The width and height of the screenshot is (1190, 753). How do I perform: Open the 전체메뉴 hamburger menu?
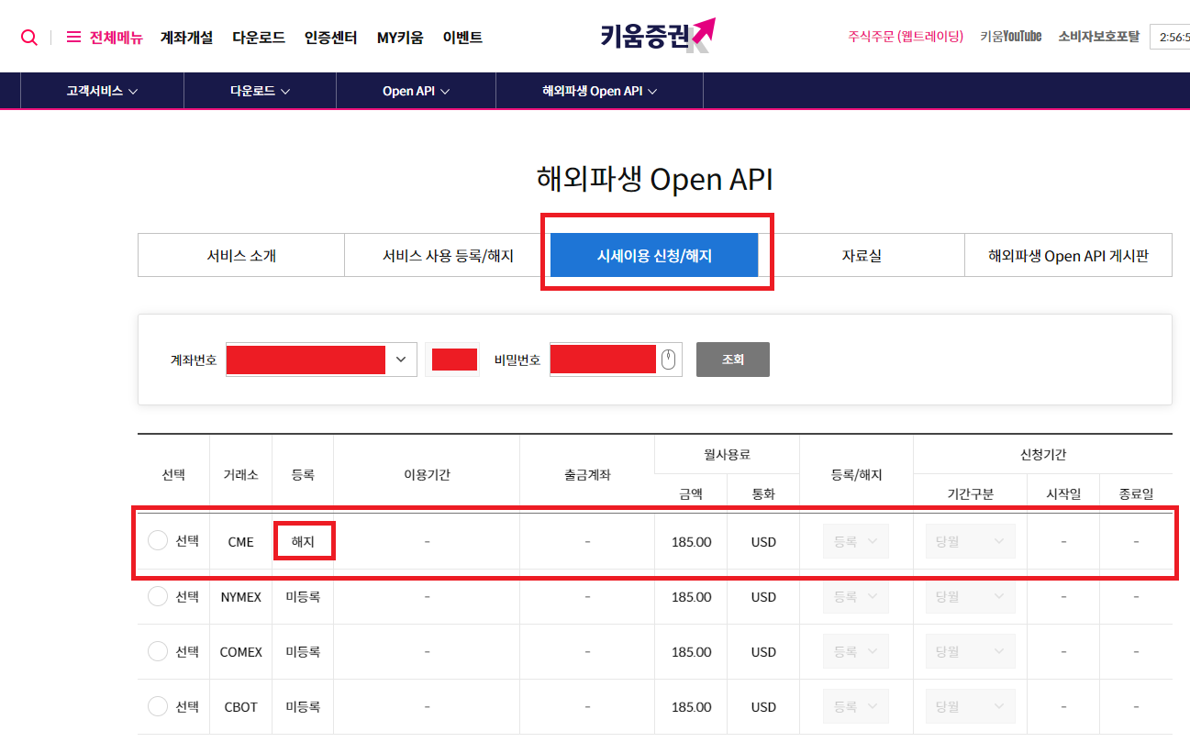(x=105, y=38)
